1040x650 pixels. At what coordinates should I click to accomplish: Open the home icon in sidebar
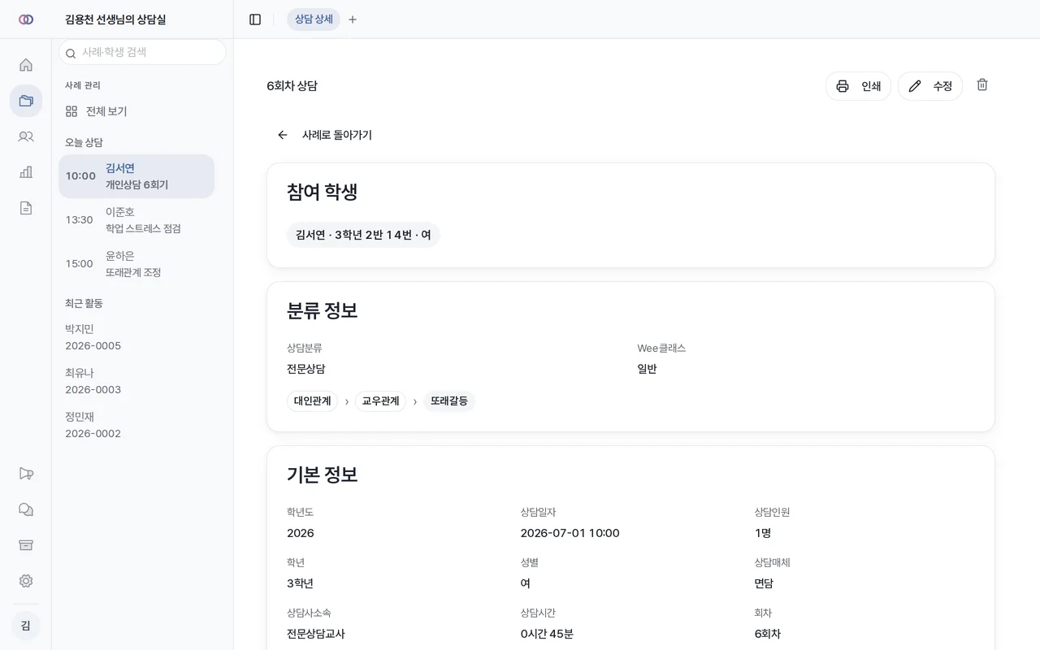(26, 65)
